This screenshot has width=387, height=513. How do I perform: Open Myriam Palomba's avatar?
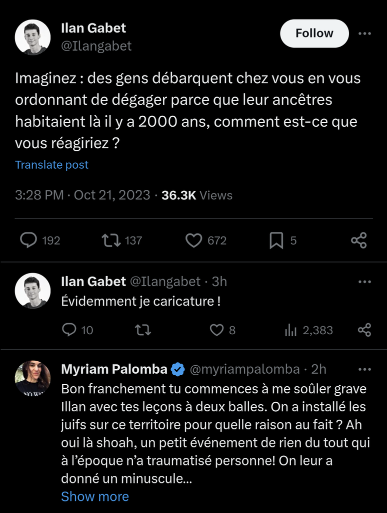(x=32, y=377)
